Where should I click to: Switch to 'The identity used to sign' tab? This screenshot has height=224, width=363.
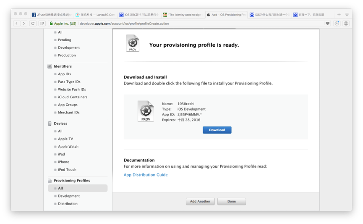click(x=183, y=15)
